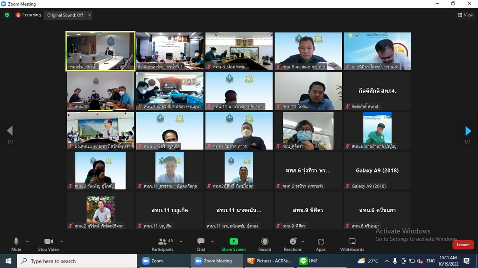Click the red Recording indicator
This screenshot has height=268, width=478.
(x=28, y=15)
